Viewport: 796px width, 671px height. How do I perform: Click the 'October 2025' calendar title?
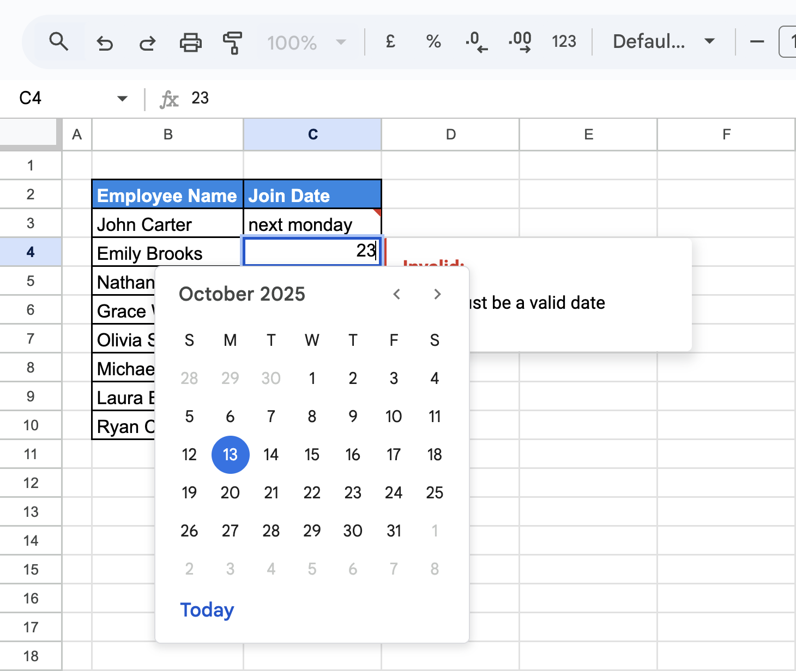pyautogui.click(x=242, y=294)
